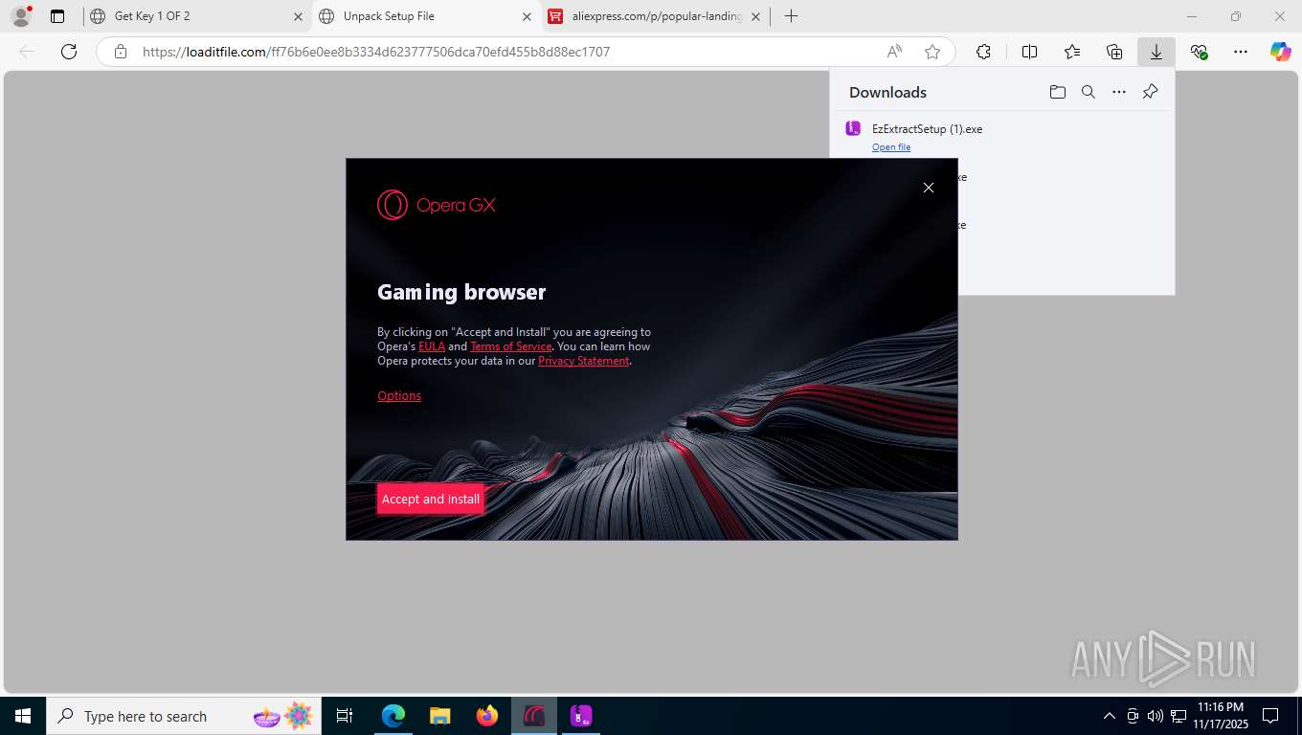
Task: Go back to the previous page
Action: 27,52
